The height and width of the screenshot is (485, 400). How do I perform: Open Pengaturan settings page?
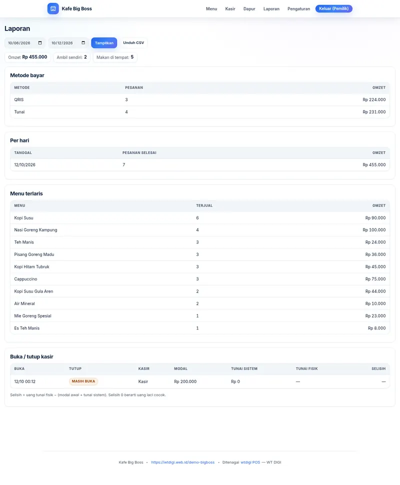(299, 8)
